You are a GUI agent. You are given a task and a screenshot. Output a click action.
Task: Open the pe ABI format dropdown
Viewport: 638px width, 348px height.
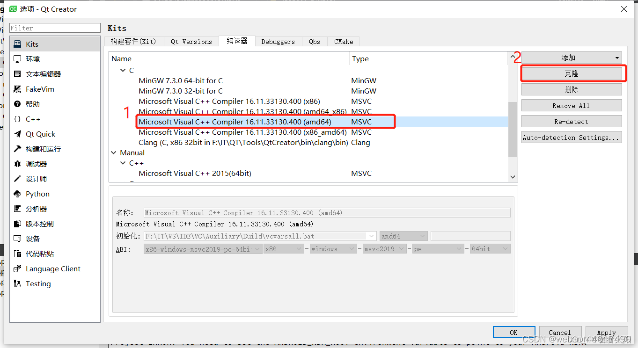[x=438, y=249]
